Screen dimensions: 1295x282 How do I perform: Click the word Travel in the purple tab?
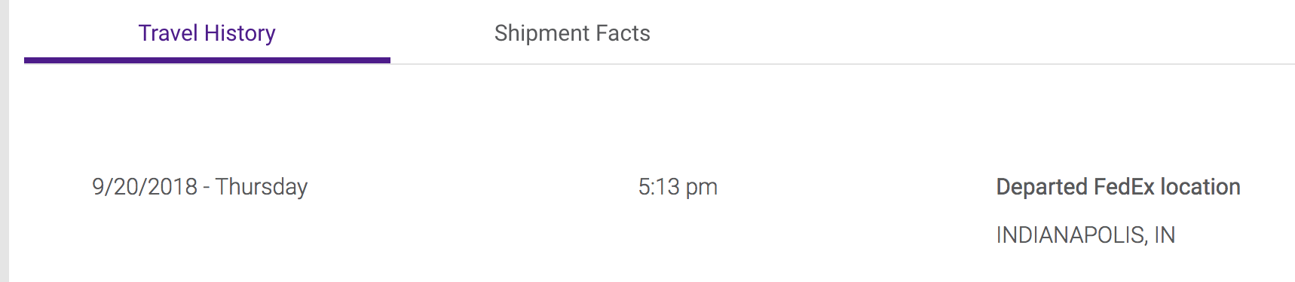[168, 33]
